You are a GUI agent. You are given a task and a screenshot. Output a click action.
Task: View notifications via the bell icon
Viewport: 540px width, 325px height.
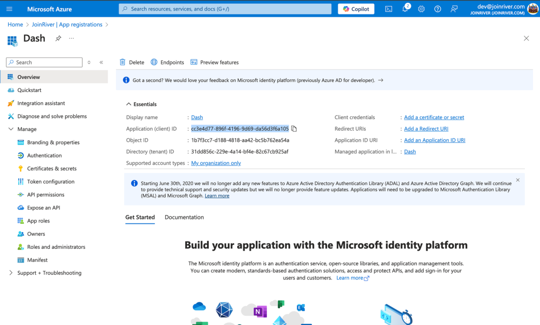point(405,8)
